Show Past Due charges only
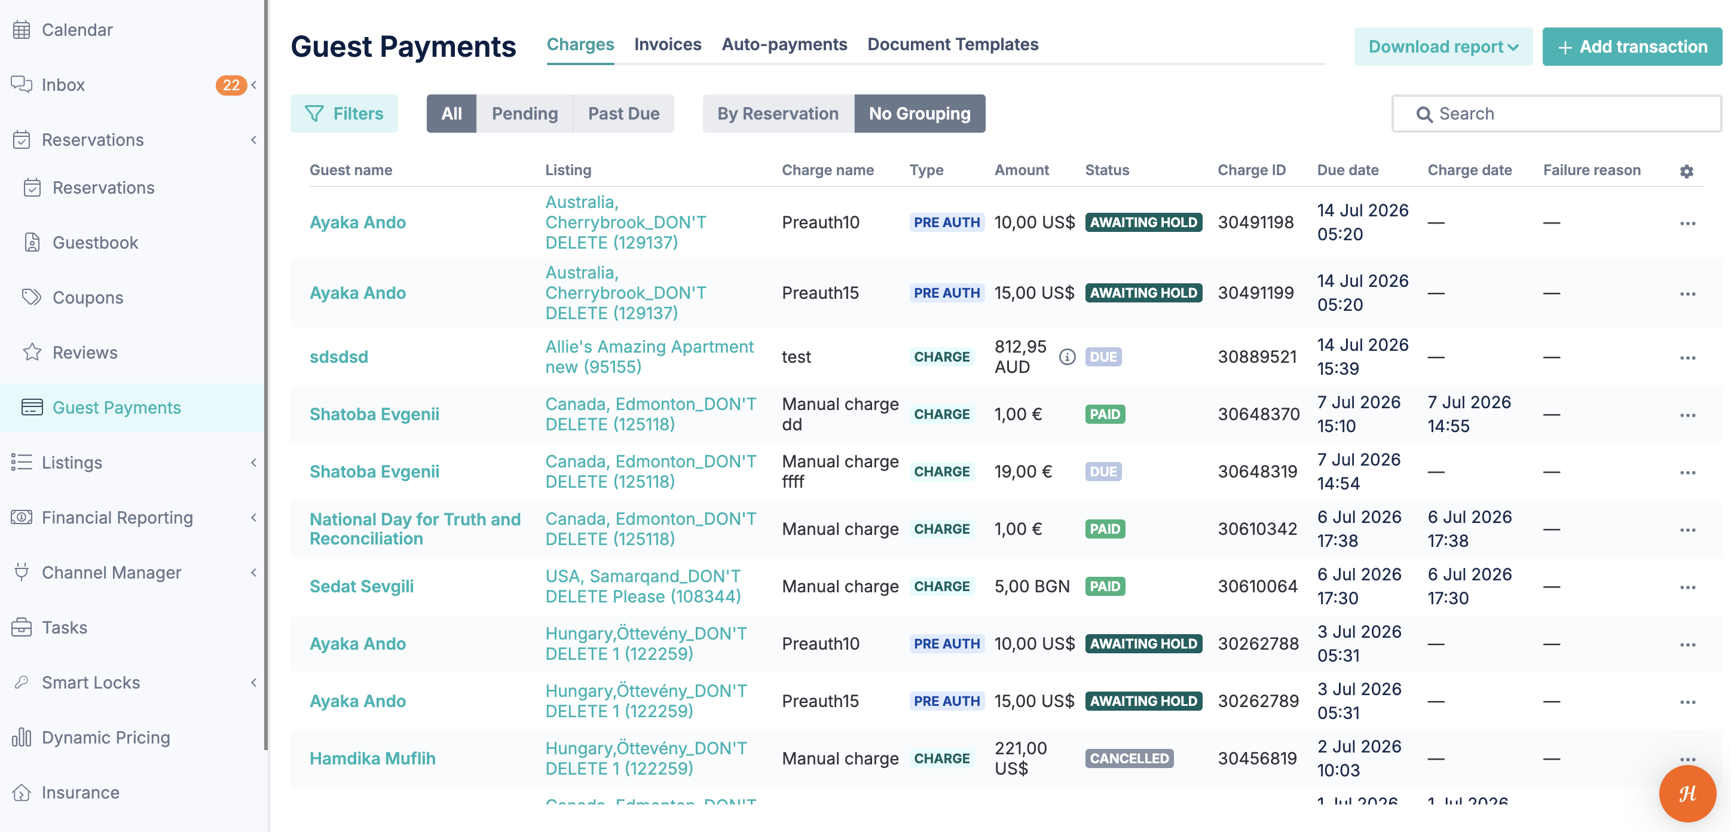Image resolution: width=1731 pixels, height=832 pixels. point(623,114)
